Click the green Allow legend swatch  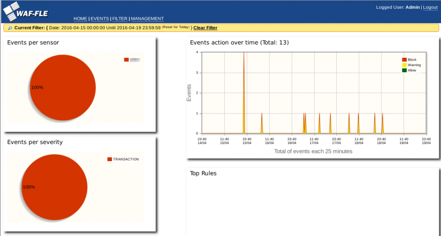pos(404,70)
